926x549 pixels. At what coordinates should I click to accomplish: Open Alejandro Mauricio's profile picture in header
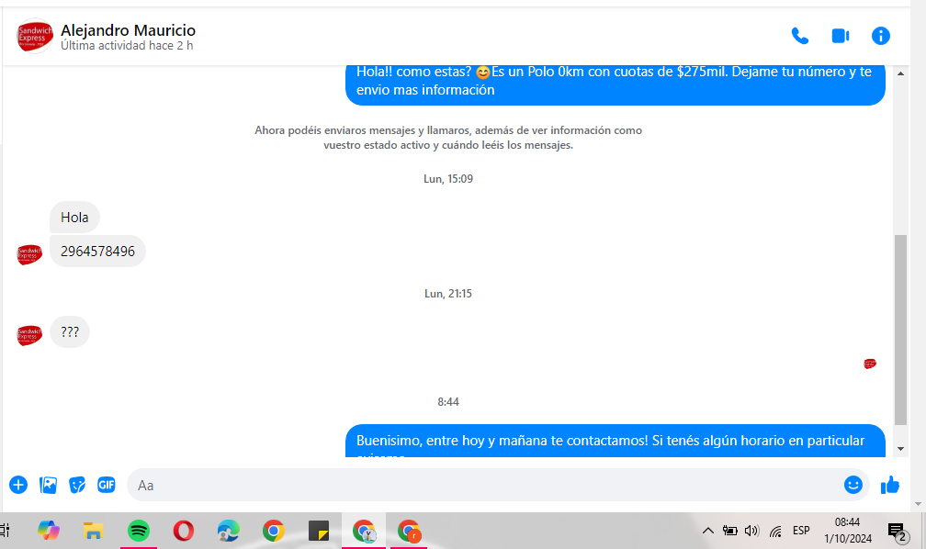tap(35, 36)
